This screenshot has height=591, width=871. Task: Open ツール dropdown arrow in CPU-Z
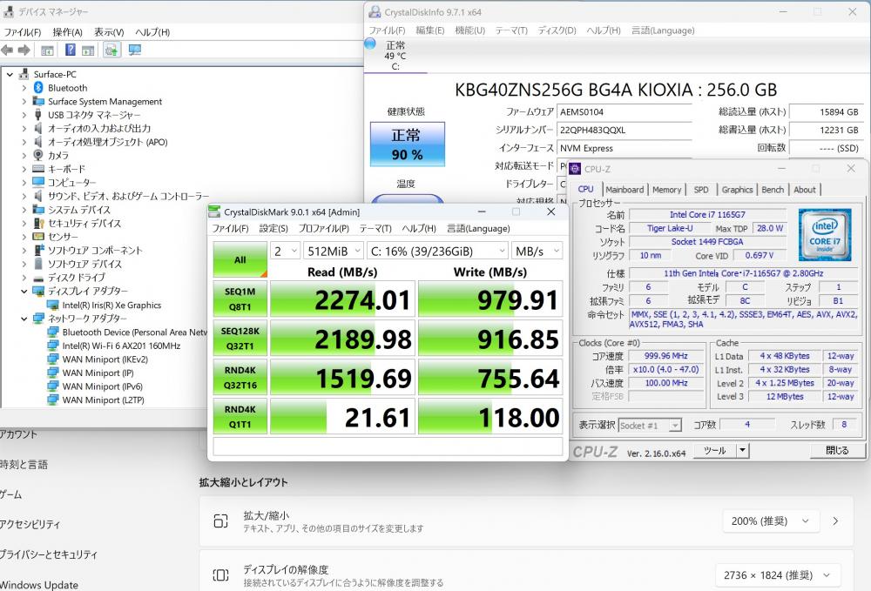coord(743,451)
